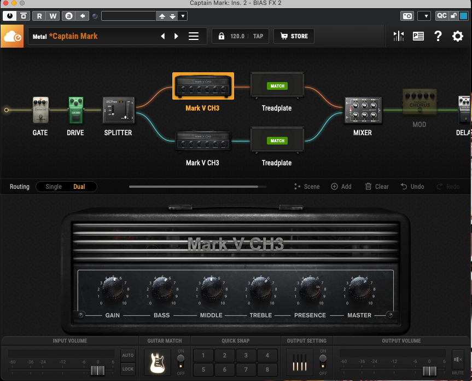
Task: Open dropdown next to camera icon
Action: 424,16
